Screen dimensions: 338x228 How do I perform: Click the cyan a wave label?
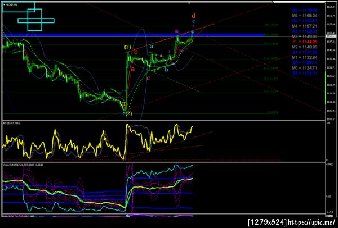coord(152,46)
